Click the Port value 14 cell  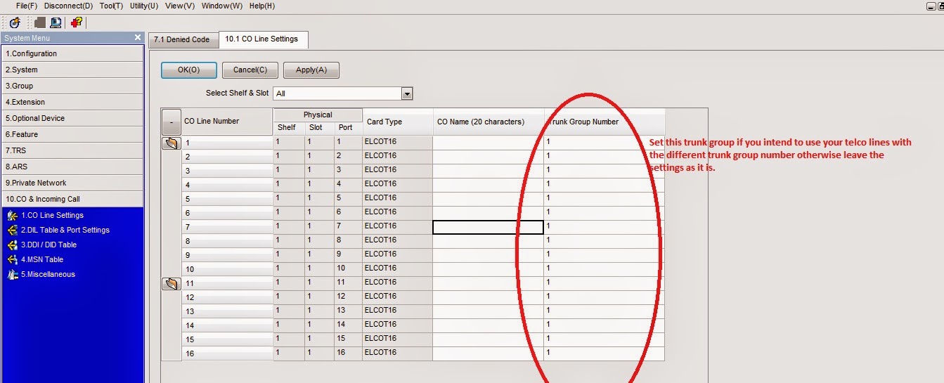tap(348, 325)
